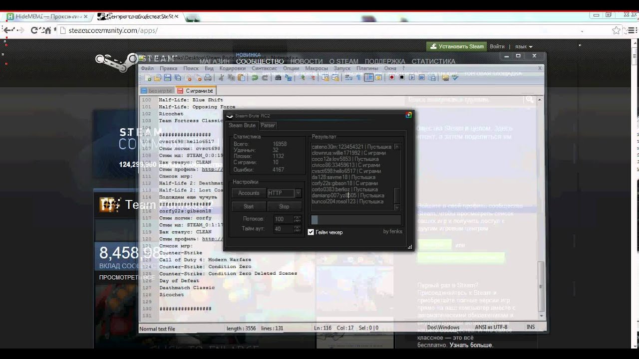
Task: Paste using the clipboard toolbar icon
Action: click(x=242, y=77)
